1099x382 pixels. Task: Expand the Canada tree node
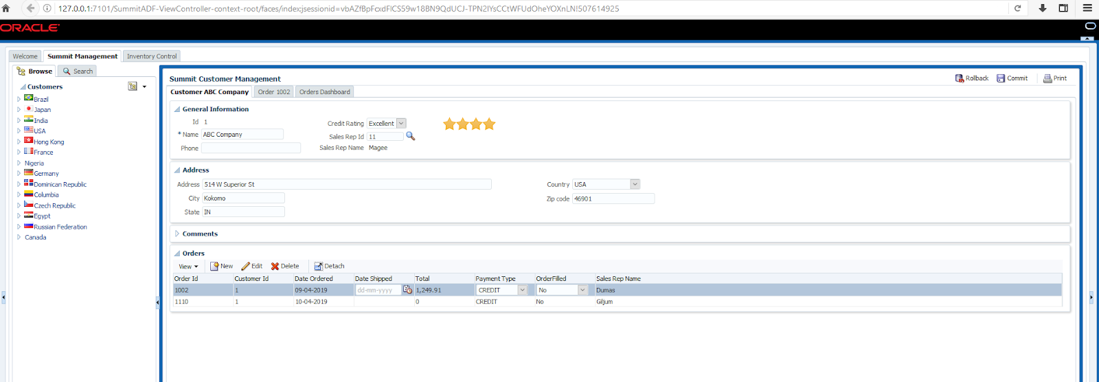19,237
